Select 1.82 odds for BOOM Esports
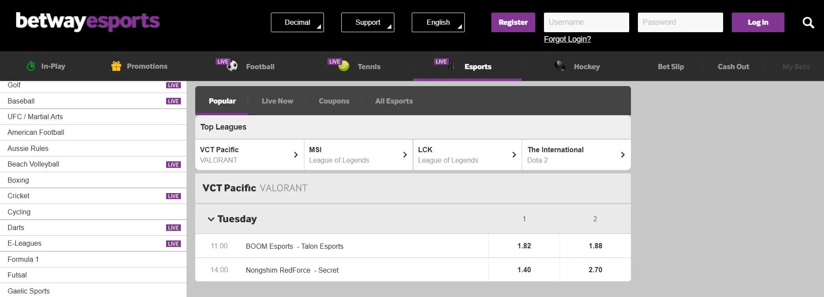 [x=524, y=246]
